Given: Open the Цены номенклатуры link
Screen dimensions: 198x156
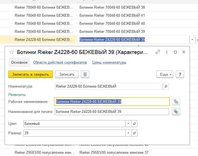Looking at the screenshot, I should click(109, 62).
